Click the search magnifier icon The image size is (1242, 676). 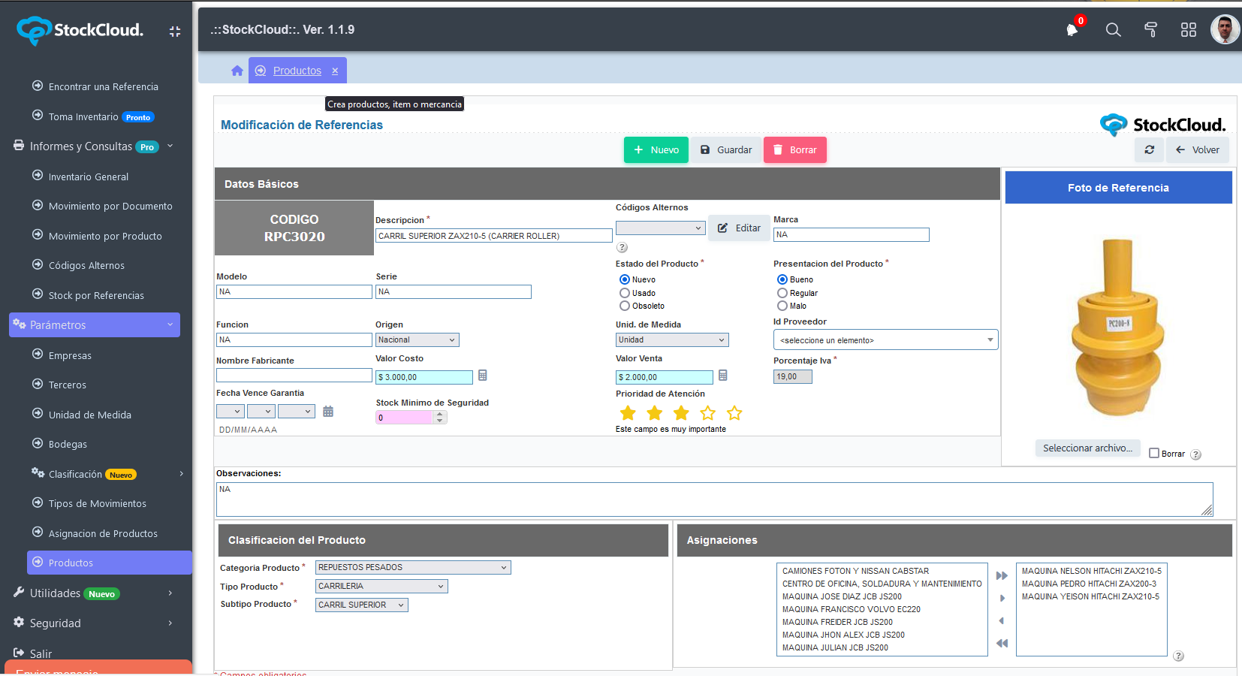[x=1113, y=30]
